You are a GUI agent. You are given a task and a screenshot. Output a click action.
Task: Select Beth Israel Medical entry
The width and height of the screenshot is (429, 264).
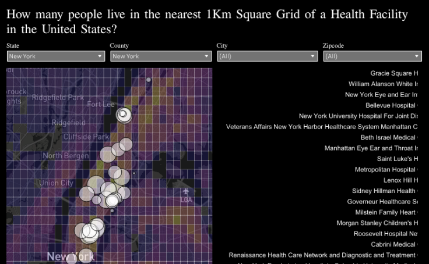pos(389,137)
